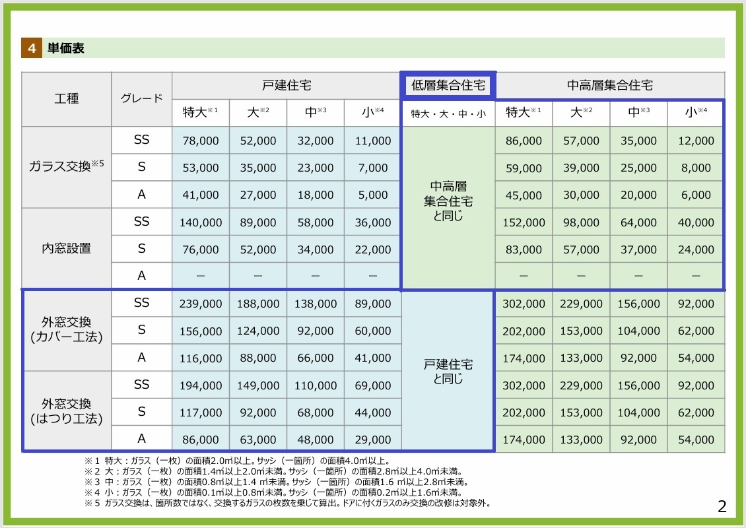Click the 内窓設置 row label
The width and height of the screenshot is (746, 528).
[67, 249]
